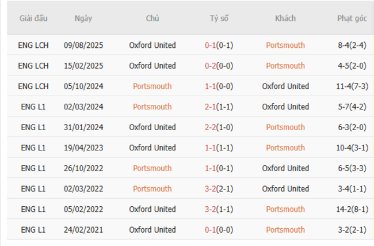374x246 pixels.
Task: Click Portsmouth in the 09/08/2025 match row
Action: [285, 46]
